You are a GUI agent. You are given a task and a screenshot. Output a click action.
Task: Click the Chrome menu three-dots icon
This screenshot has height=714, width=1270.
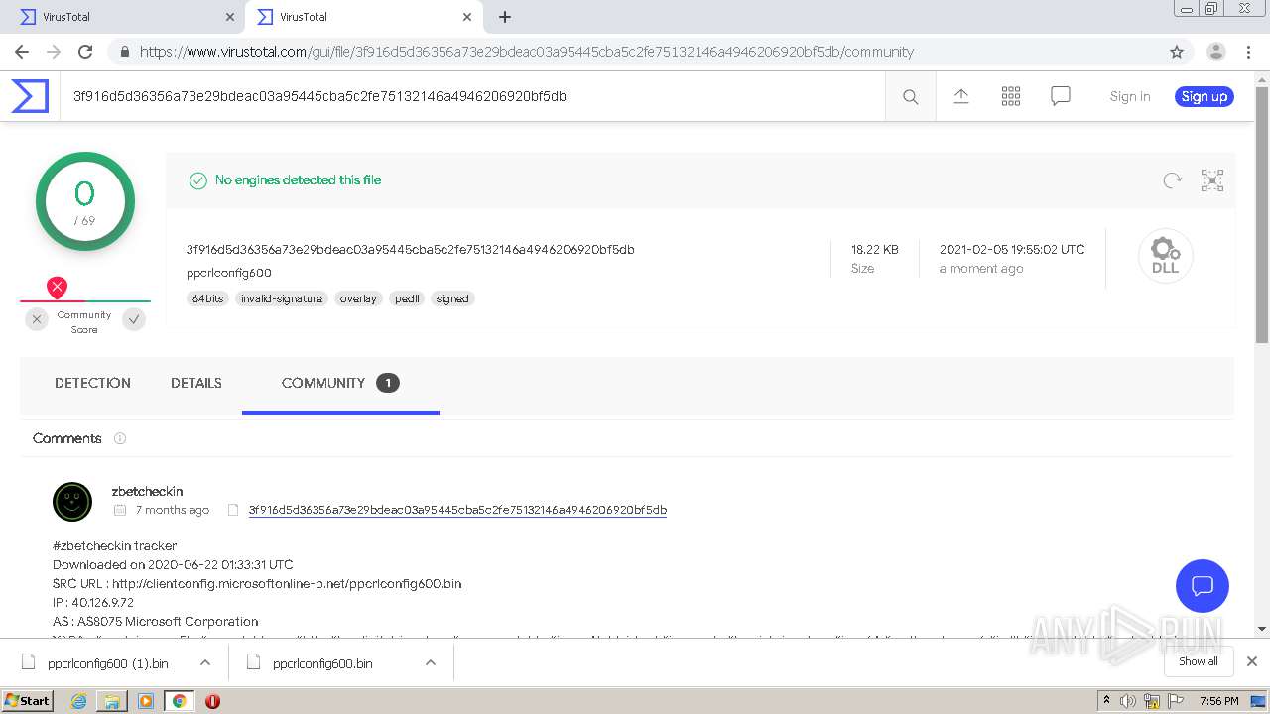tap(1249, 52)
